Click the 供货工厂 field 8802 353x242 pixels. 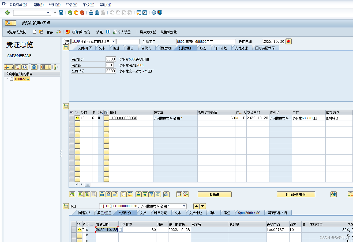pos(206,42)
